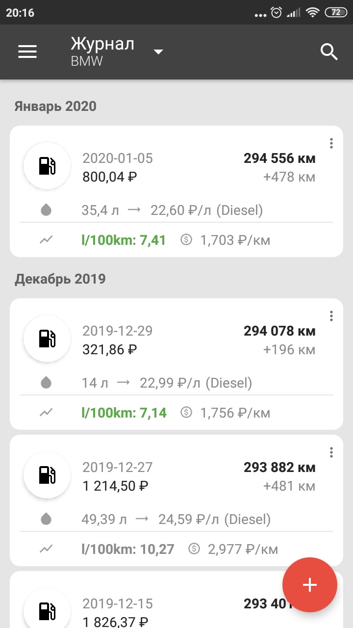Tap the l/100km: 10,27 consumption value

(127, 549)
